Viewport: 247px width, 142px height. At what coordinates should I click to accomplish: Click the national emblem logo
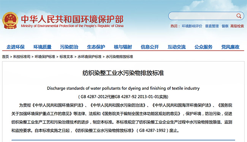point(10,20)
